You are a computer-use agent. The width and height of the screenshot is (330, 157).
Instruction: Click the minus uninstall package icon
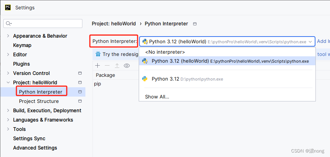pos(107,66)
